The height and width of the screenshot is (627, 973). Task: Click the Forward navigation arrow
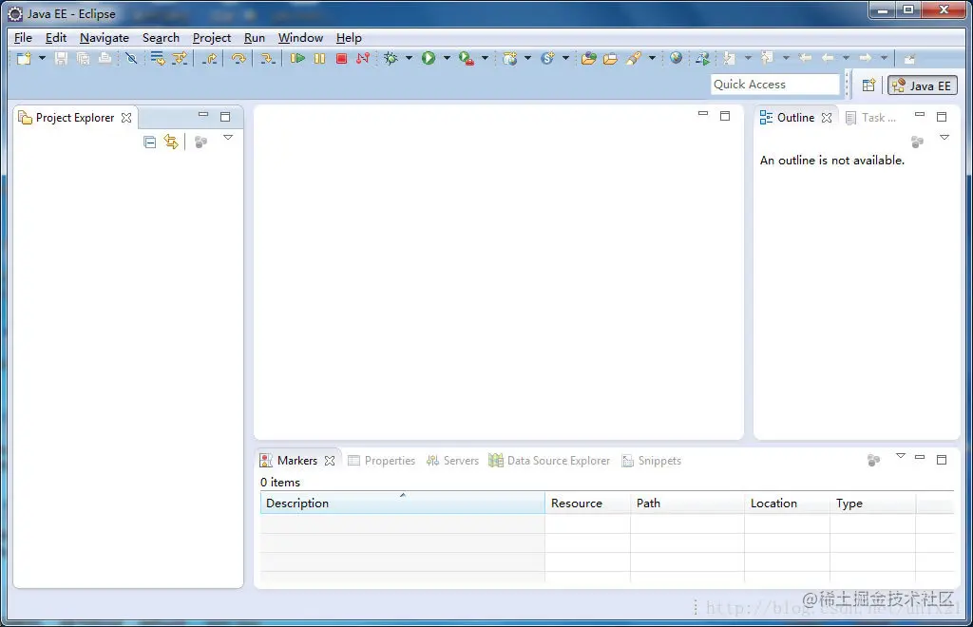(866, 58)
